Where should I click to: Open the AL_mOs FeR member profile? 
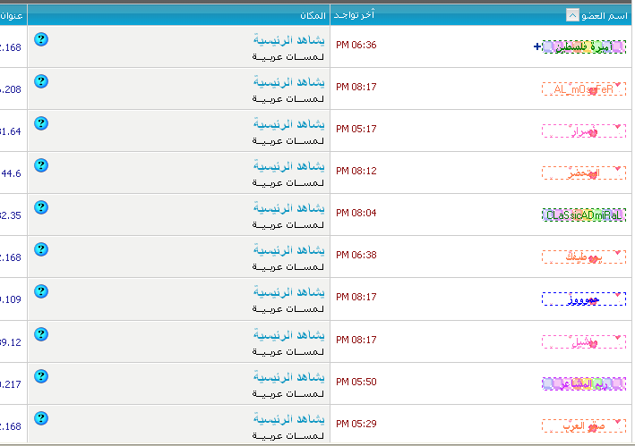[x=583, y=89]
